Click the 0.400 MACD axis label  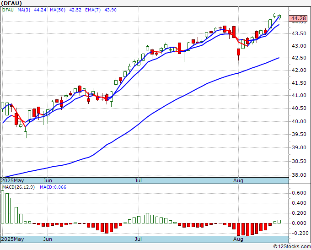coord(299,203)
